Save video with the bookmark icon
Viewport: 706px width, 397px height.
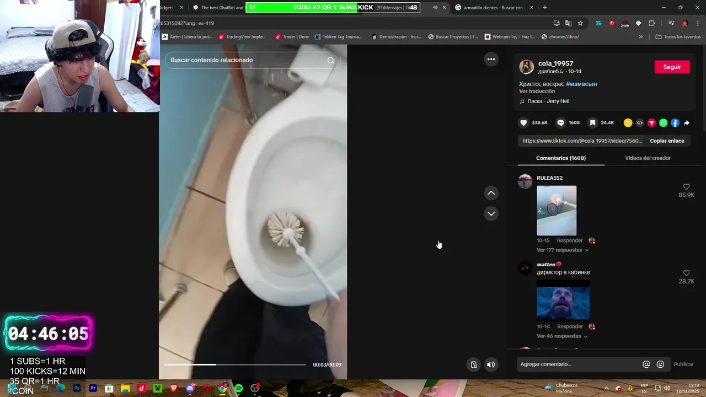coord(592,123)
